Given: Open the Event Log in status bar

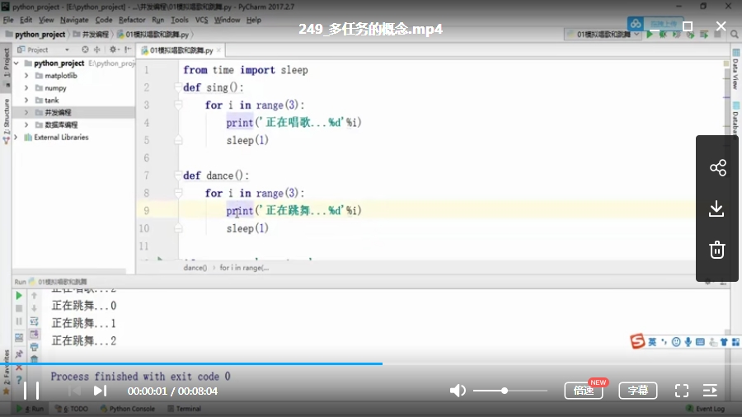Looking at the screenshot, I should [x=705, y=409].
